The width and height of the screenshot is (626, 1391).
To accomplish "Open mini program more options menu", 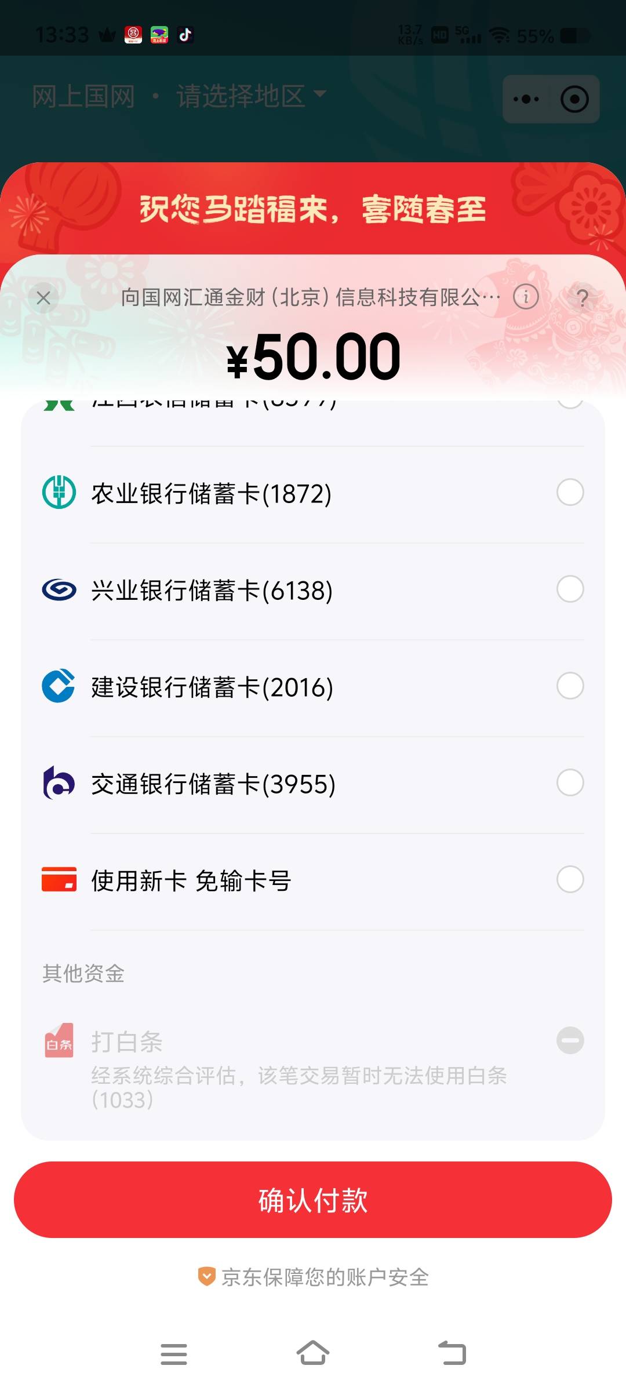I will click(x=526, y=99).
